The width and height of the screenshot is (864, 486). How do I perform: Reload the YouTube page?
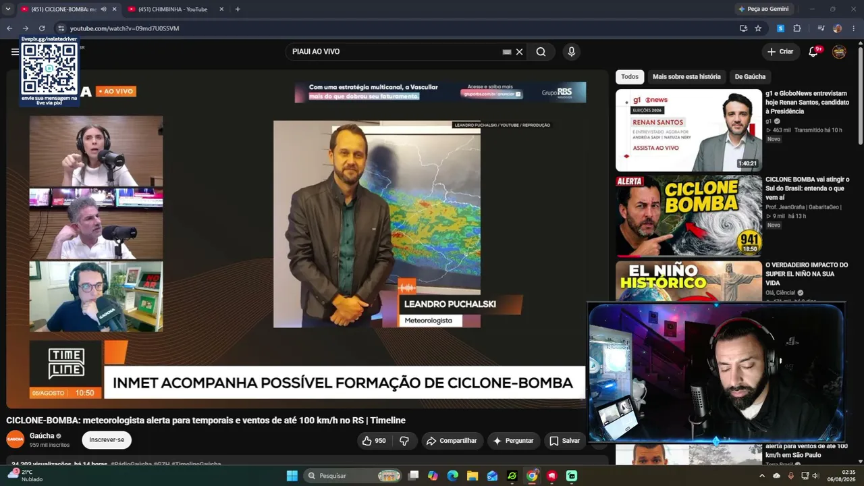42,28
